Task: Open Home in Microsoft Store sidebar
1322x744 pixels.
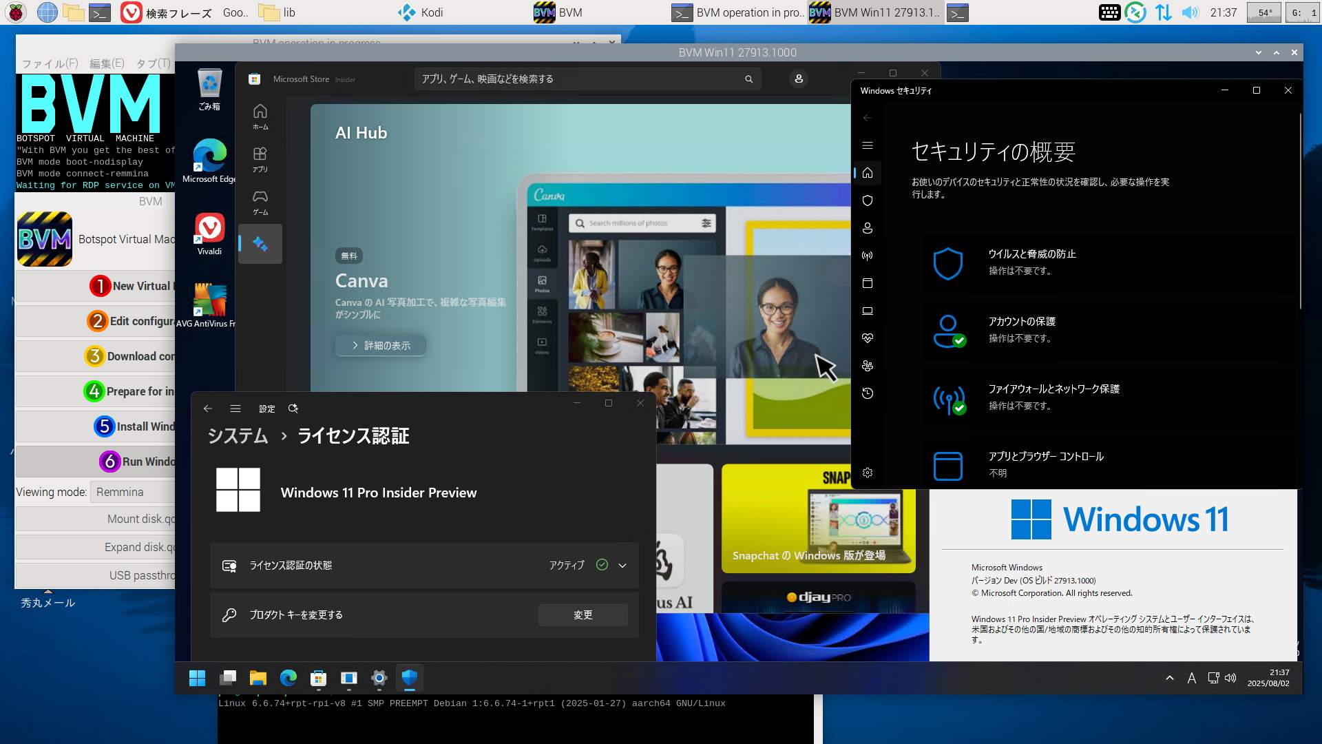Action: coord(260,116)
